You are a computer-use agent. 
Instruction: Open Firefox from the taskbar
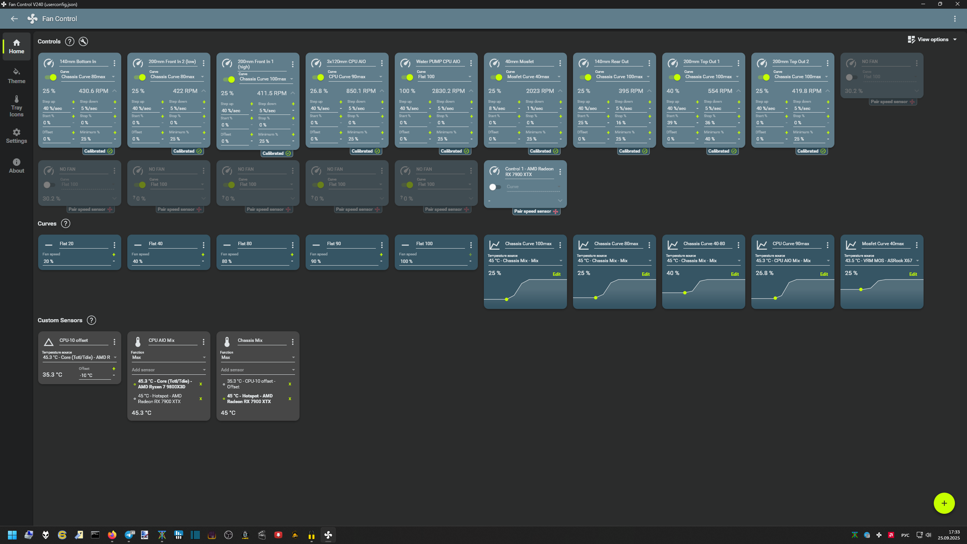[112, 535]
